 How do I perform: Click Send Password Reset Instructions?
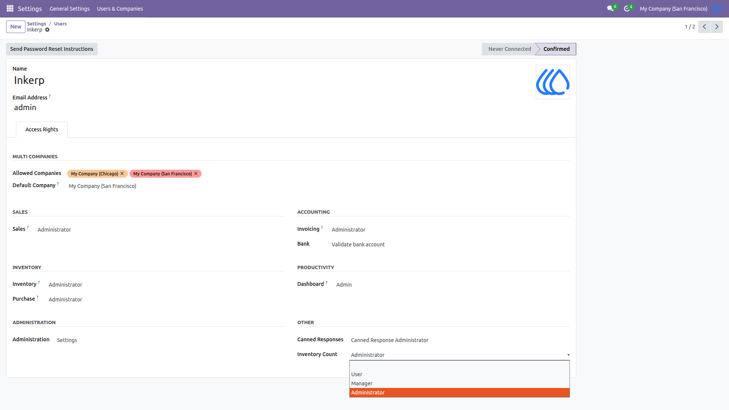pos(52,49)
